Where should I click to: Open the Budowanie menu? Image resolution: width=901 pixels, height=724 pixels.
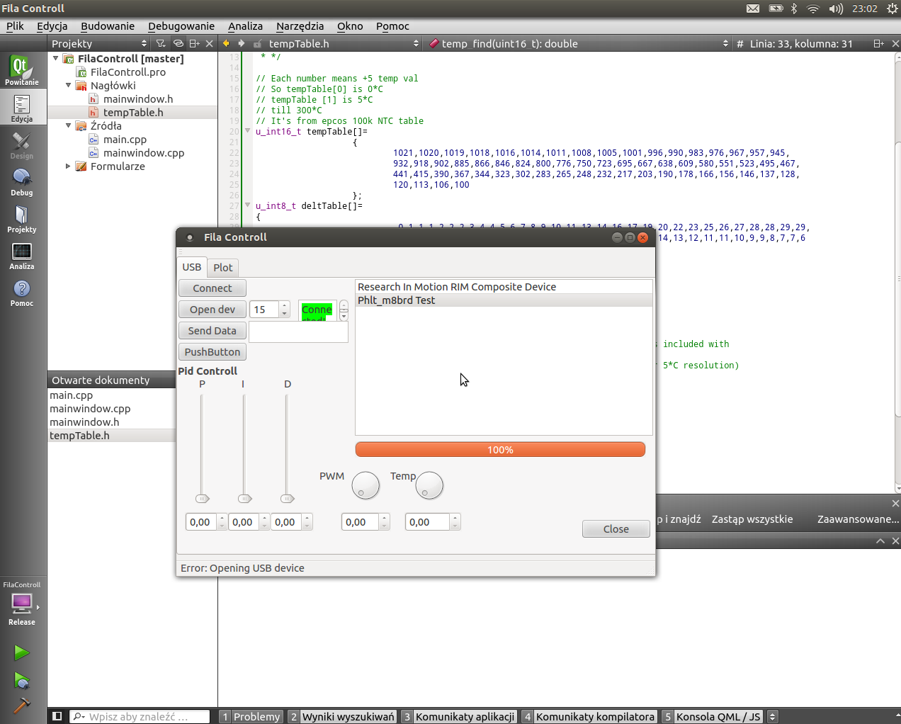click(108, 26)
